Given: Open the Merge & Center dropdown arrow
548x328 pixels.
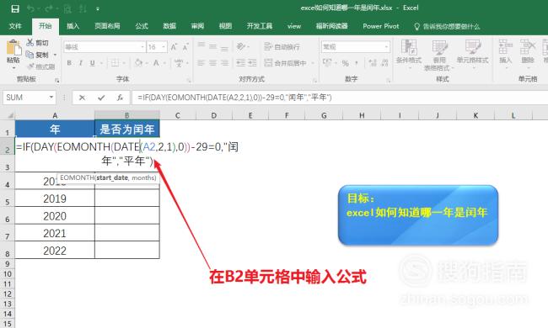Looking at the screenshot, I should point(313,63).
